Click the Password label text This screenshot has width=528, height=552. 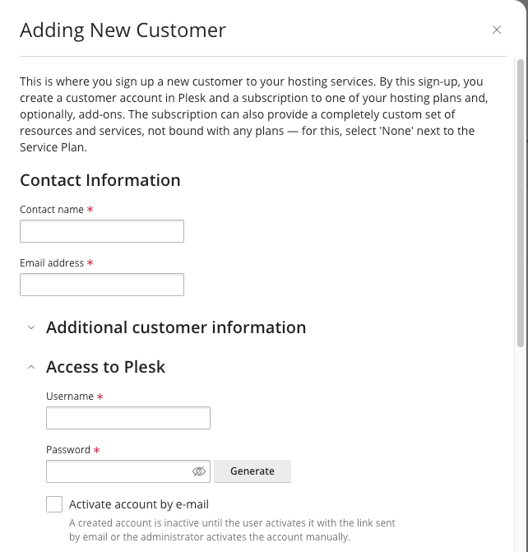point(68,449)
